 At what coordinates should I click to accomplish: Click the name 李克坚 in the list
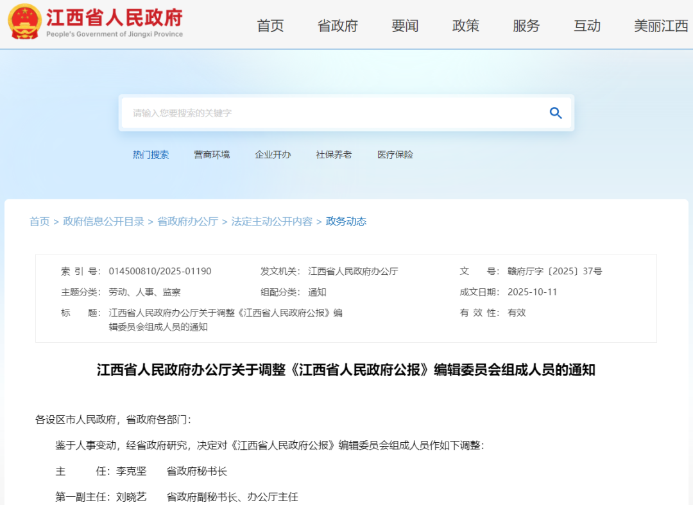132,471
